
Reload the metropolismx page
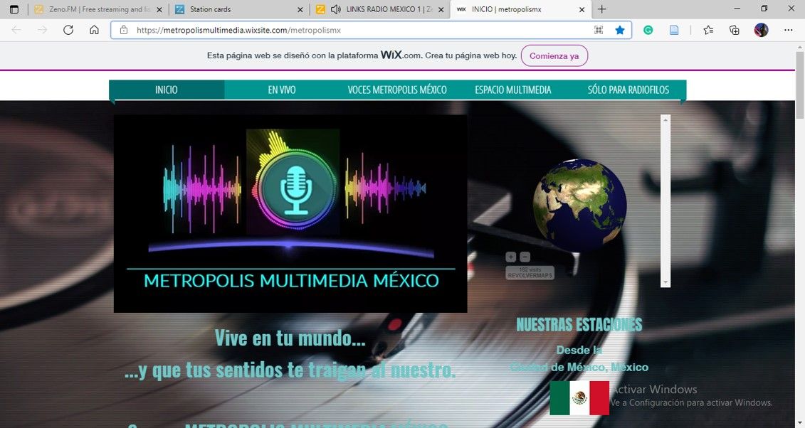68,30
